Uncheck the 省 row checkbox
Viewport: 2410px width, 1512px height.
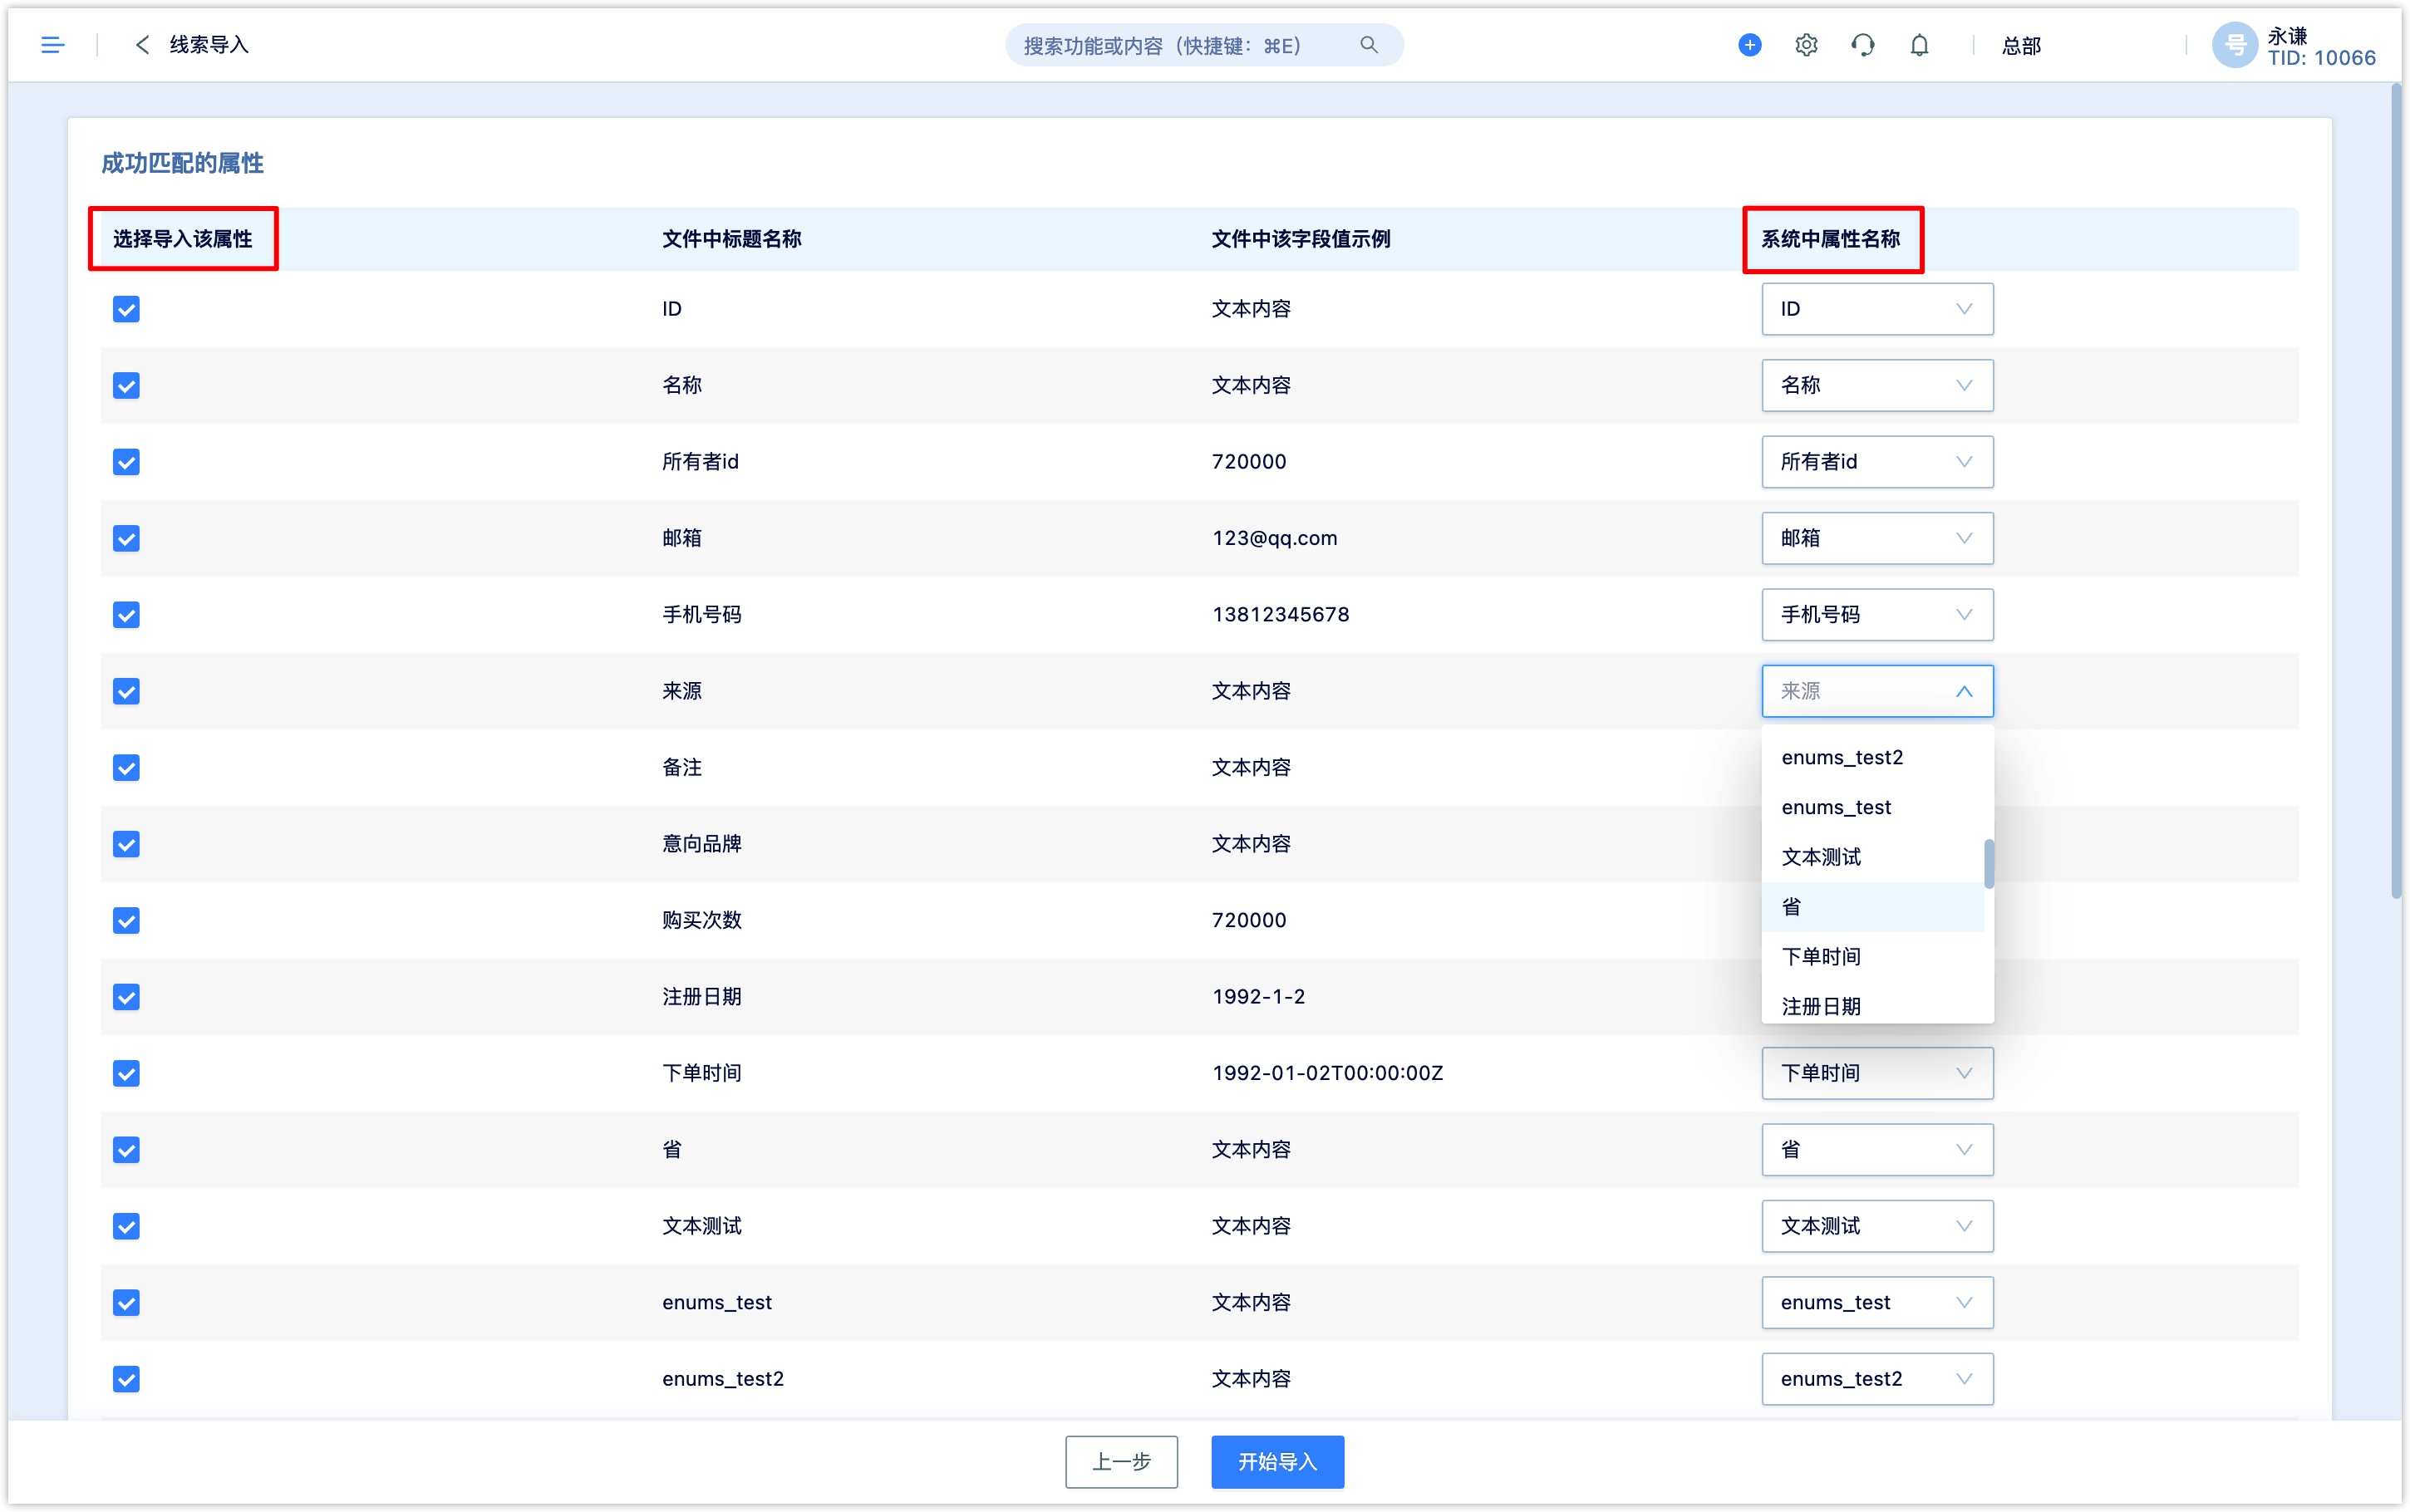[x=126, y=1150]
